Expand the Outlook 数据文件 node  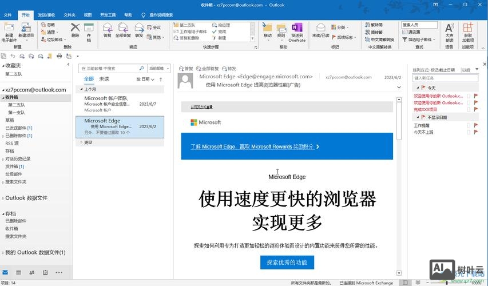[x=3, y=198]
